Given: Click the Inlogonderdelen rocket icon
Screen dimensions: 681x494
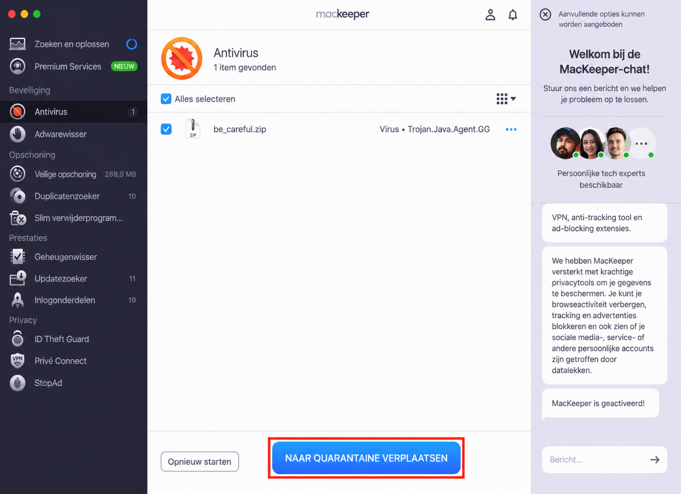Looking at the screenshot, I should (18, 300).
